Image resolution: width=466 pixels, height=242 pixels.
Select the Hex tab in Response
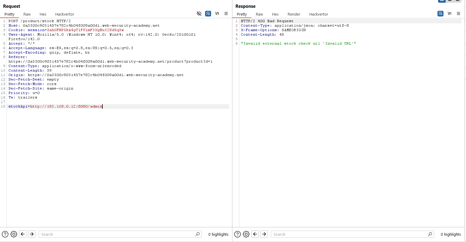click(x=275, y=14)
